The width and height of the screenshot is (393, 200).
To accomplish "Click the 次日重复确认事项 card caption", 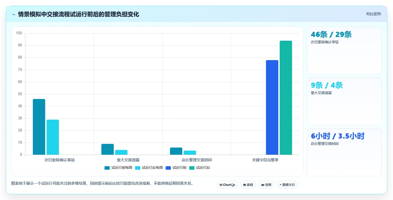I will (x=325, y=42).
